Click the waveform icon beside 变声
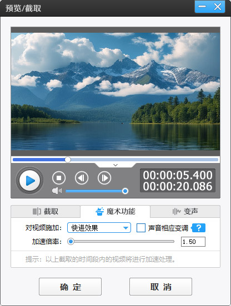 [x=177, y=211]
